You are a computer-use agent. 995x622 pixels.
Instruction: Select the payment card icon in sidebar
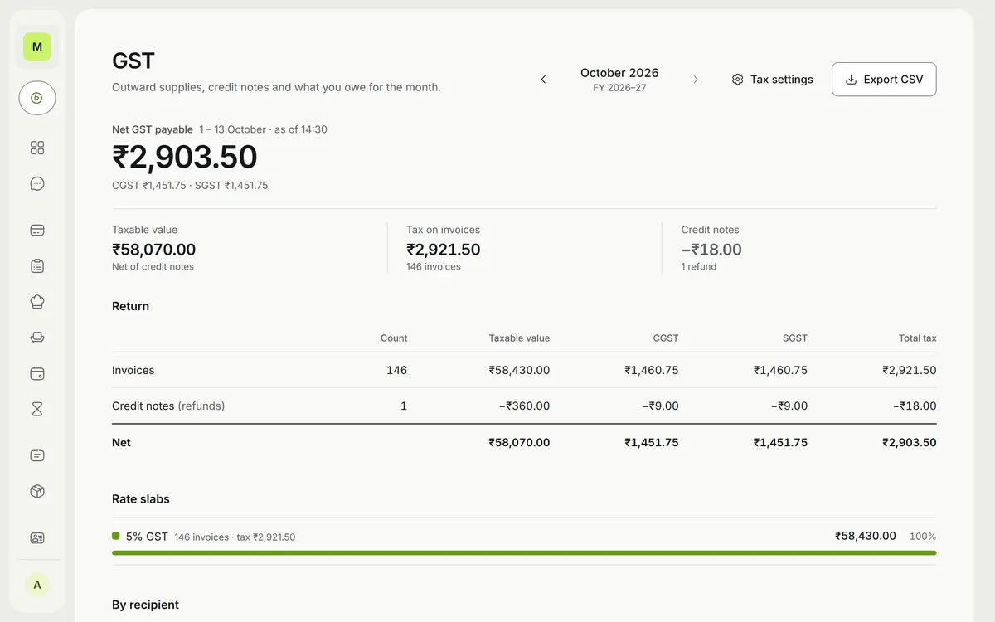(37, 231)
